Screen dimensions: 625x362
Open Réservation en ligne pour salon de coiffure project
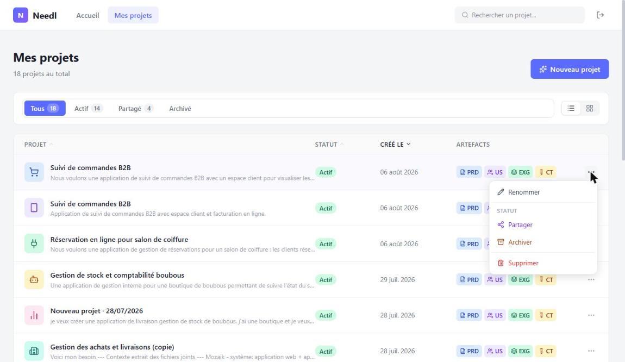point(119,240)
